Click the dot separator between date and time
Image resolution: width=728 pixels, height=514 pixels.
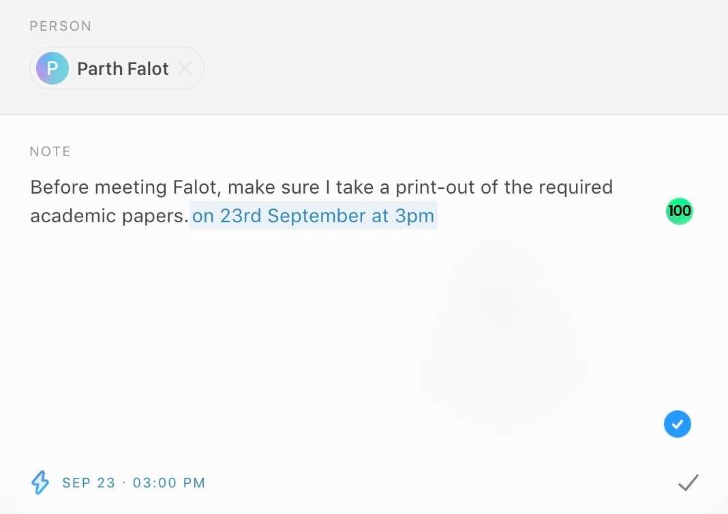tap(124, 483)
